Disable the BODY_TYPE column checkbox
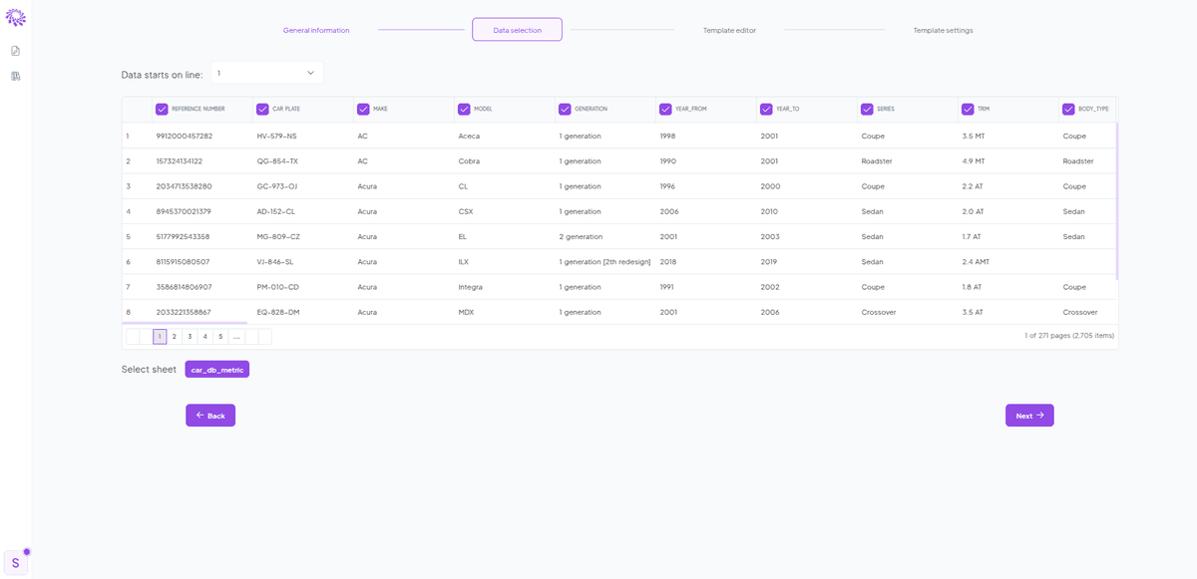1197x579 pixels. tap(1066, 109)
